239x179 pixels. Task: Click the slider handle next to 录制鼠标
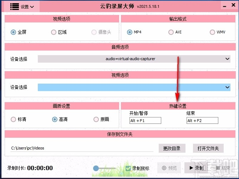[x=96, y=168]
